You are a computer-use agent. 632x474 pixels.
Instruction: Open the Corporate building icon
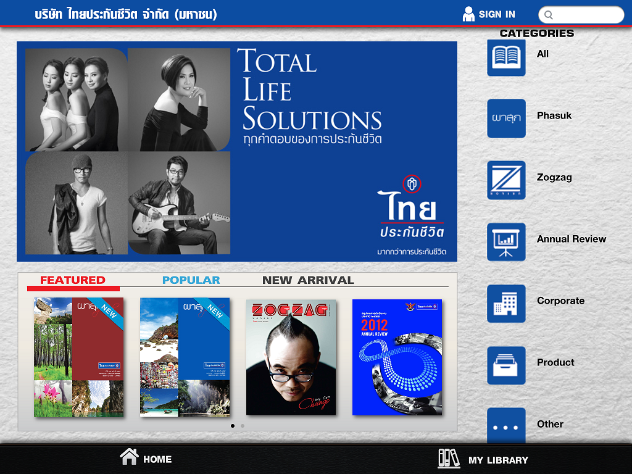506,304
